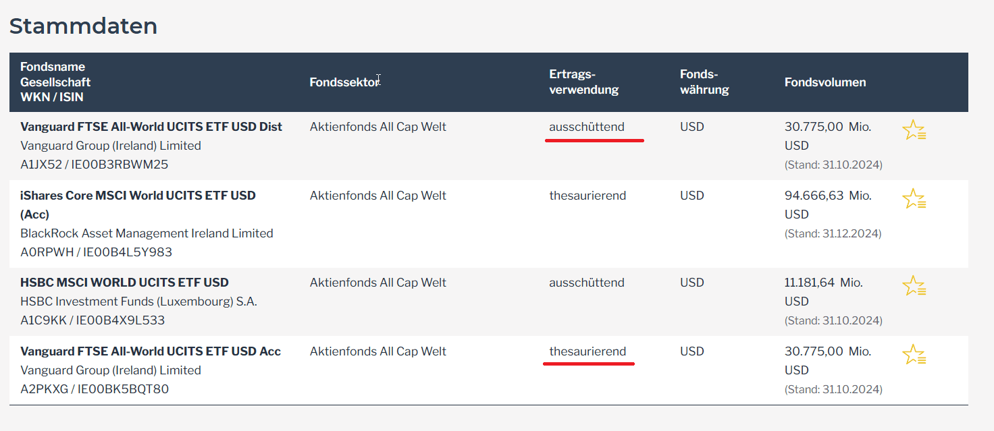Click the 94.666,63 Mio. USD volume value

828,205
